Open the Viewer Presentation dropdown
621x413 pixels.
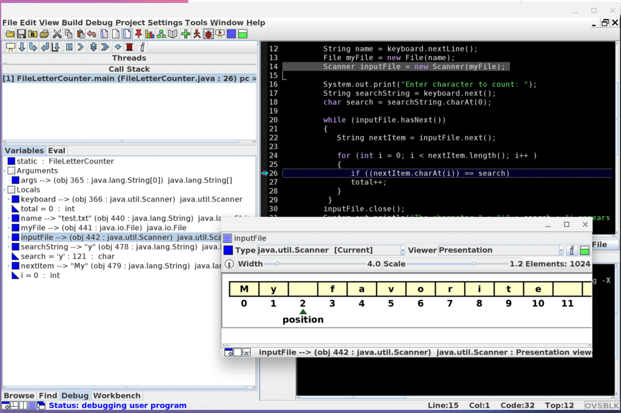pos(561,250)
